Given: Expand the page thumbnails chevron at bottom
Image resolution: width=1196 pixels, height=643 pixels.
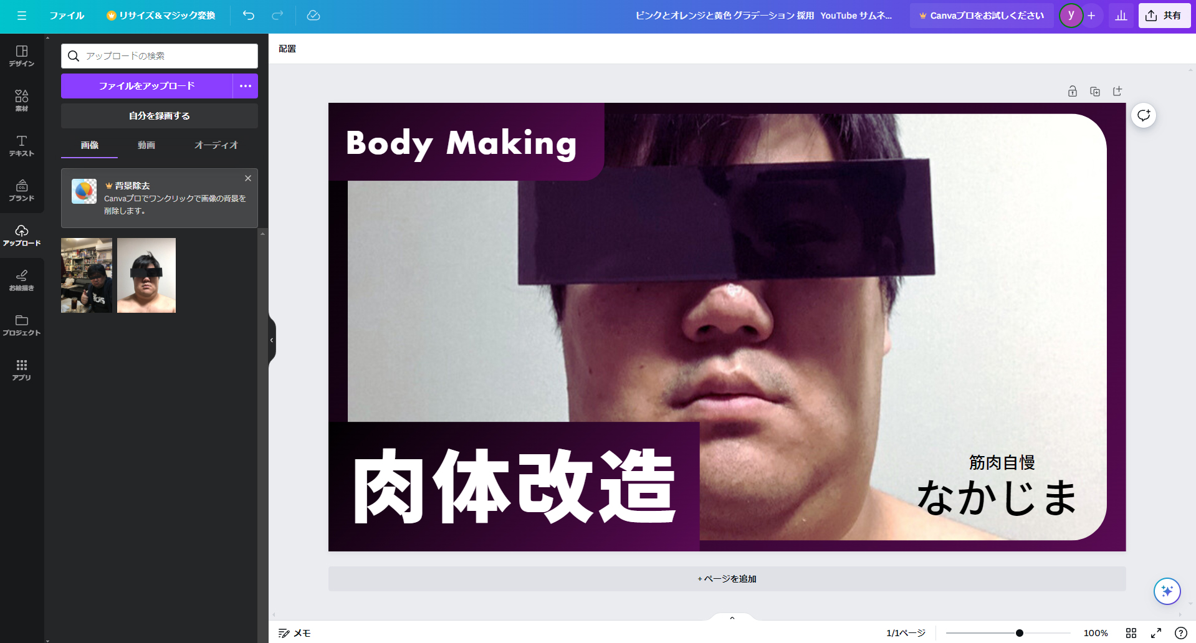Looking at the screenshot, I should click(732, 618).
